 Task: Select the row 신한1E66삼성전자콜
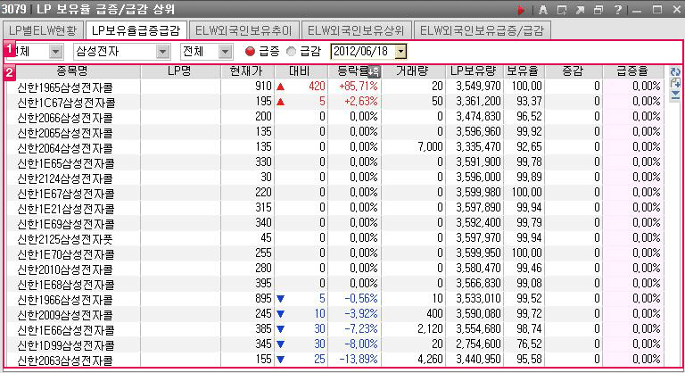[334, 329]
